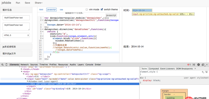Click the red error count indicator
209x99 pixels.
(x=189, y=65)
